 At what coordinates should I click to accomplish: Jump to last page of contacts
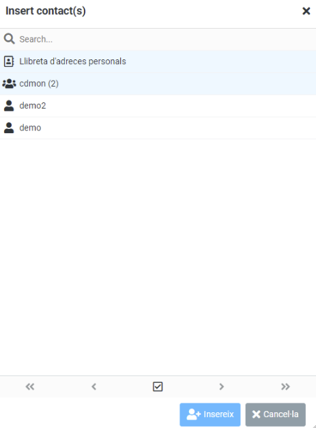pos(285,386)
